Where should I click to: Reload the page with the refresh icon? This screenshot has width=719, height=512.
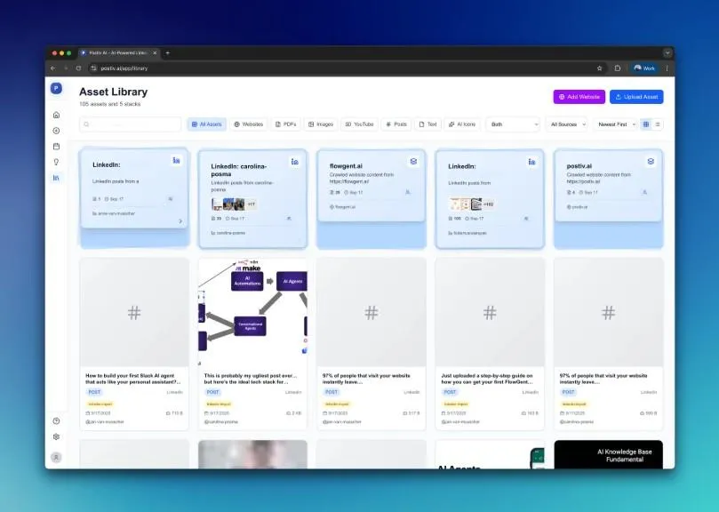point(78,68)
